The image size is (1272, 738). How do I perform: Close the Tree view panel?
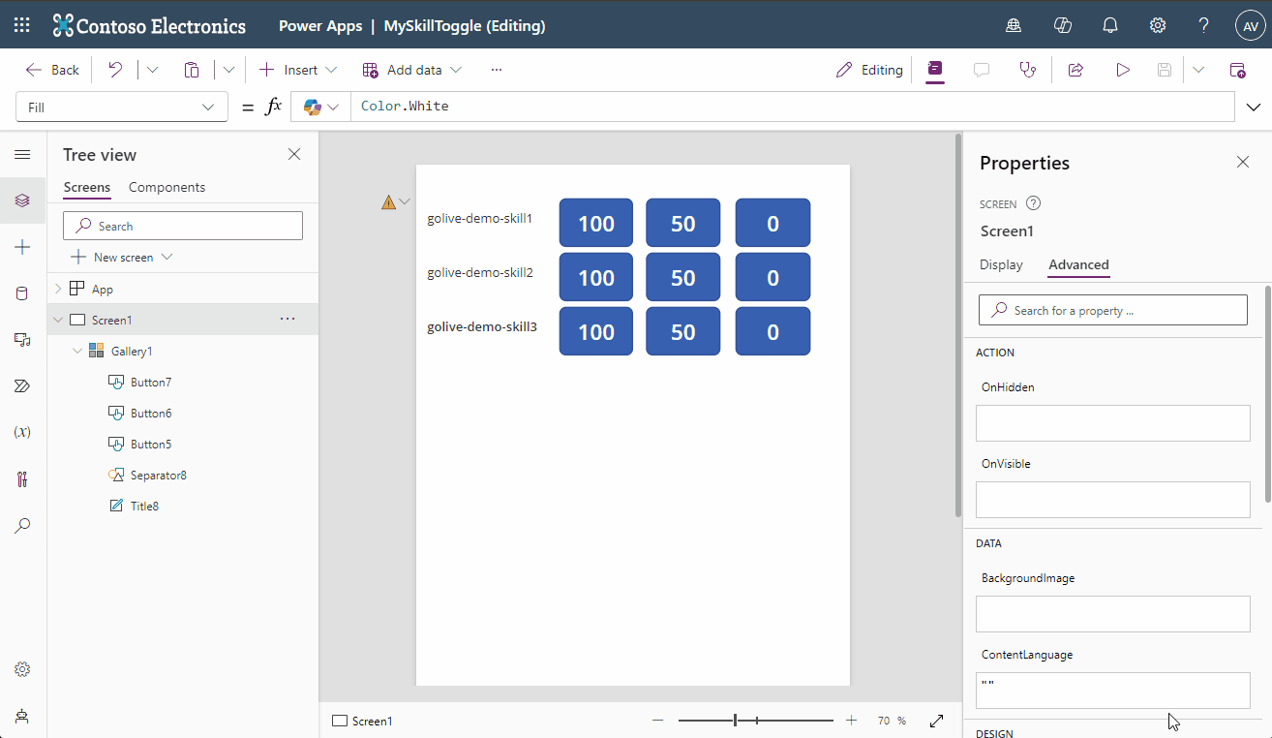tap(294, 154)
